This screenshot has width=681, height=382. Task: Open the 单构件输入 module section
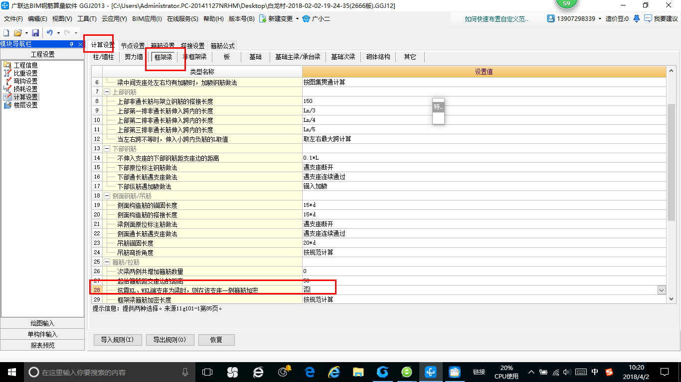click(42, 334)
